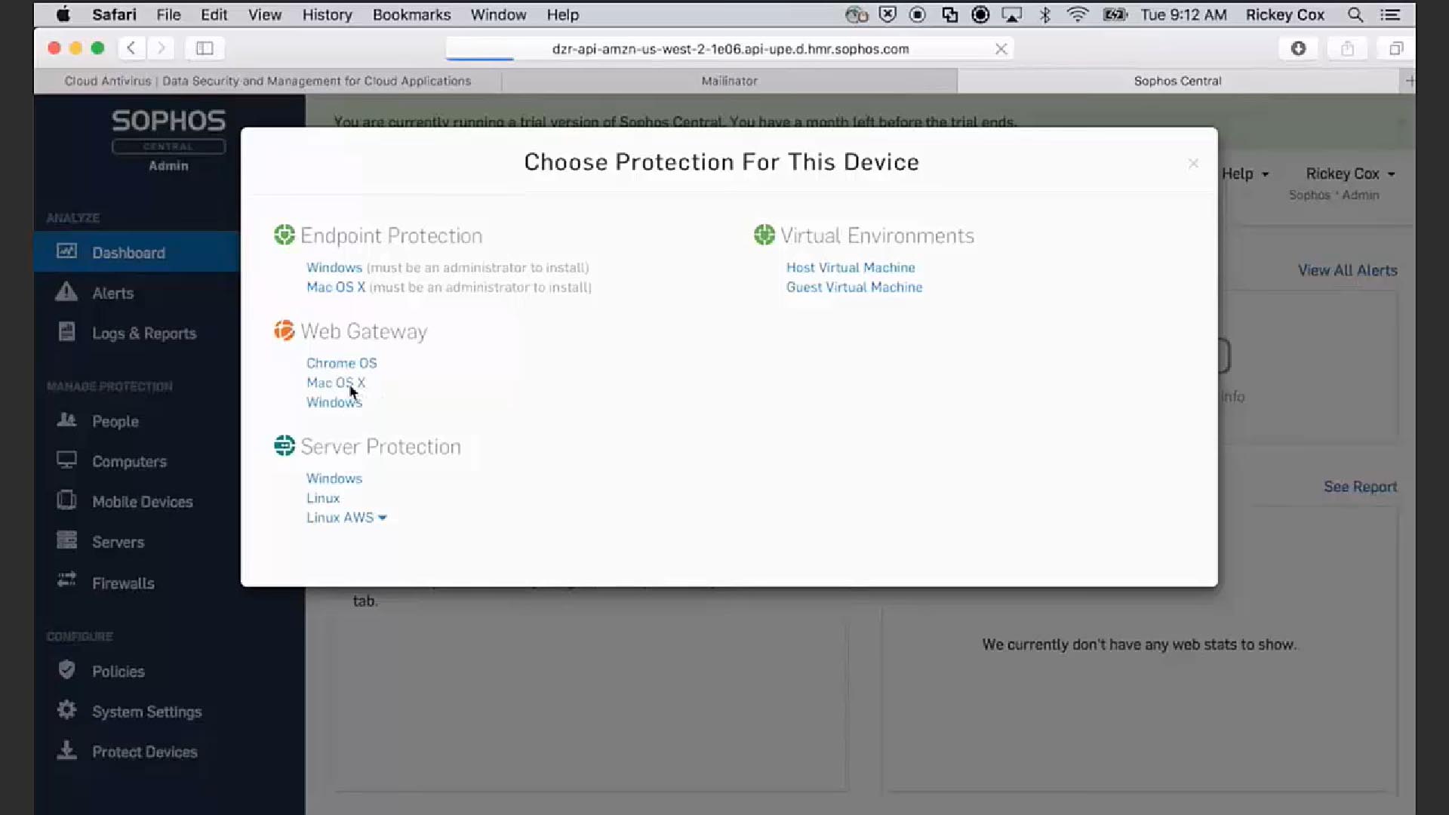Click the Servers icon in the sidebar
Screen dimensions: 1449x815
66,541
